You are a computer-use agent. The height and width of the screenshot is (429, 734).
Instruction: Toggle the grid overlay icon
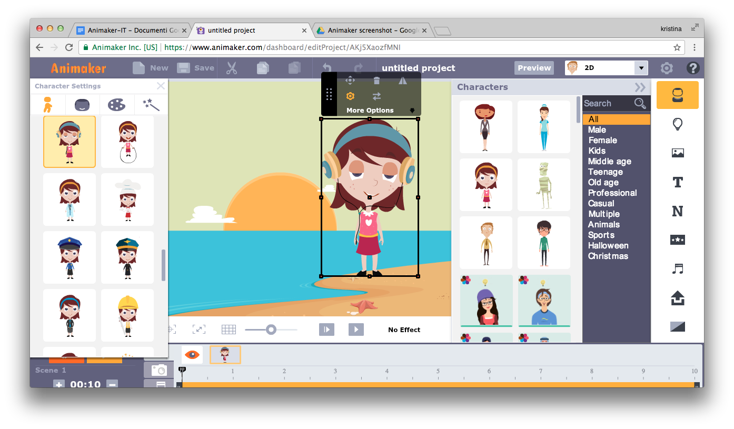pos(229,330)
